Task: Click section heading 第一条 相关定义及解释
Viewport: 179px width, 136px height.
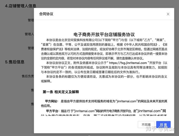Action: click(x=61, y=92)
